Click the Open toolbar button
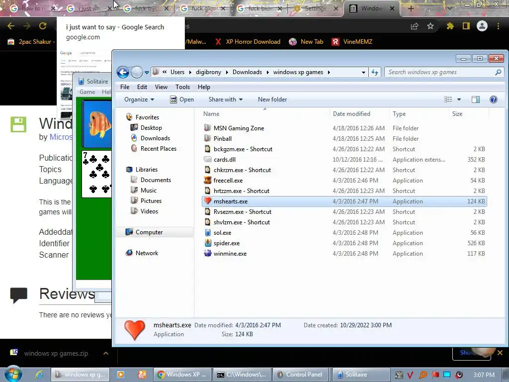 [x=182, y=99]
